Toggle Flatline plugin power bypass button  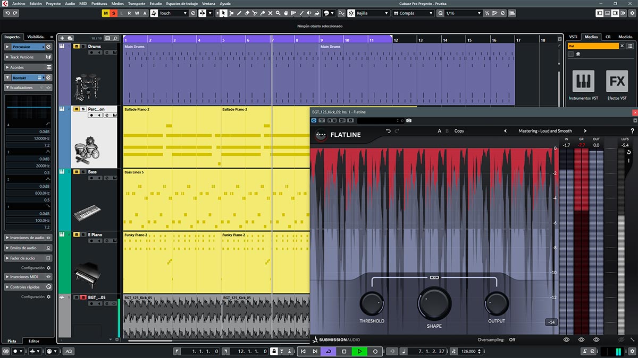click(x=314, y=121)
